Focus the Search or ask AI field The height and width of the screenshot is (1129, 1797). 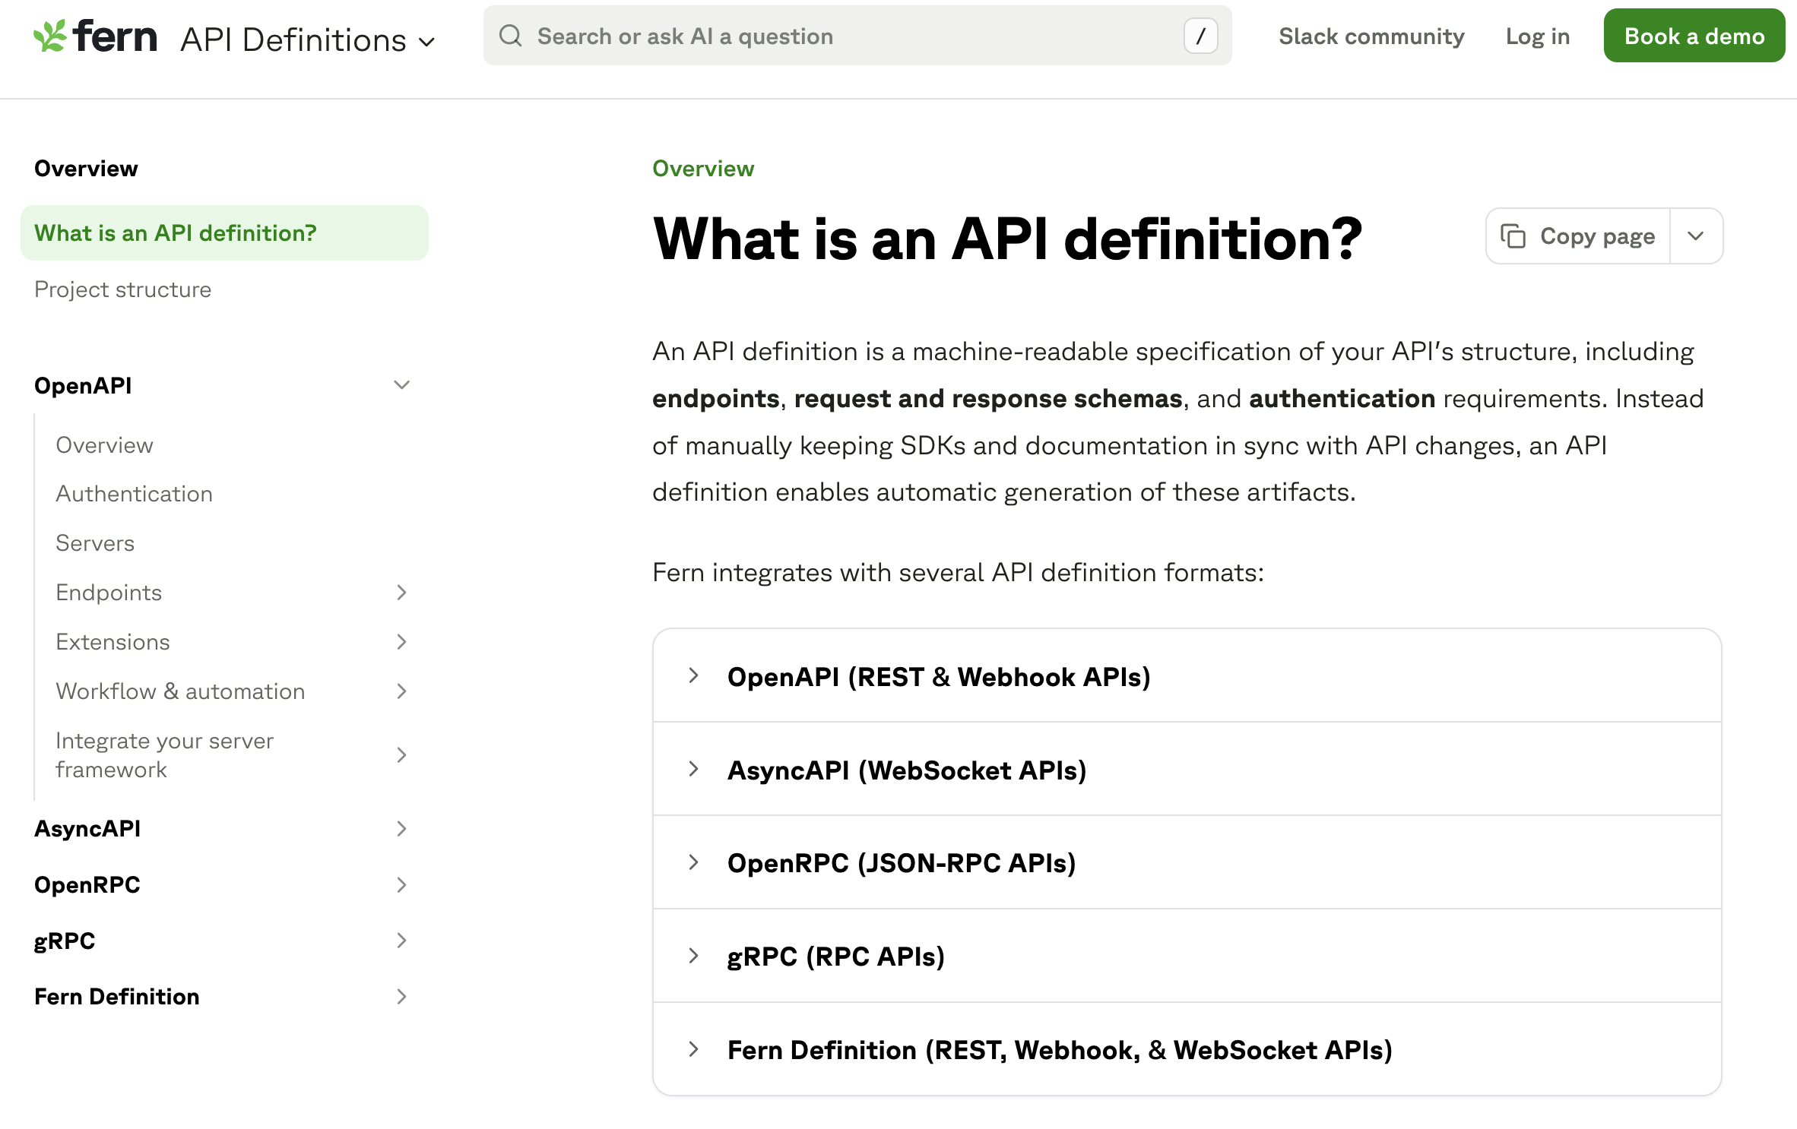click(x=857, y=36)
